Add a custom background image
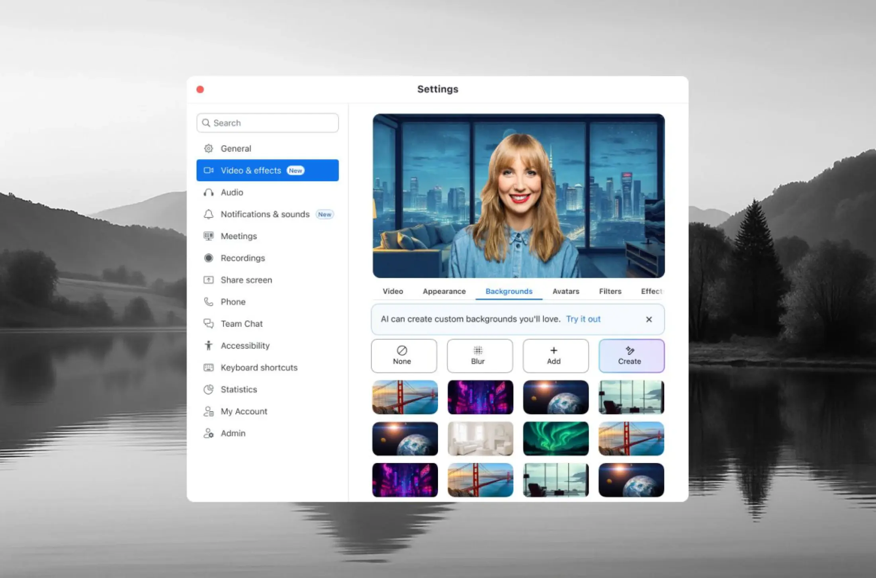The image size is (876, 578). [x=555, y=356]
